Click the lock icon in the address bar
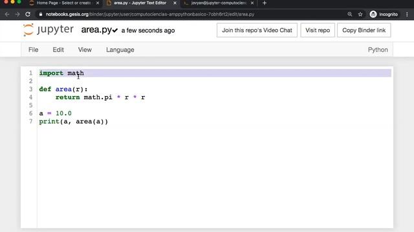The height and width of the screenshot is (232, 414). point(40,14)
